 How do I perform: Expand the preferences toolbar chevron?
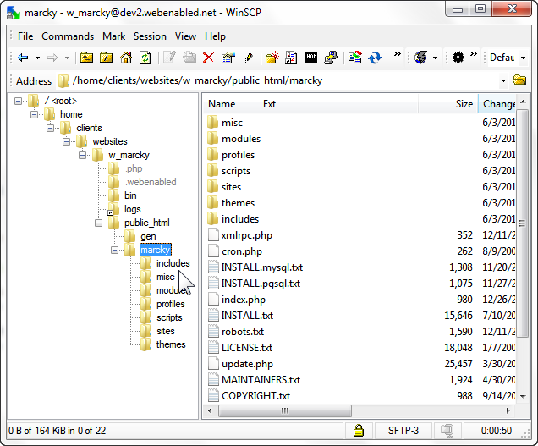click(x=474, y=54)
